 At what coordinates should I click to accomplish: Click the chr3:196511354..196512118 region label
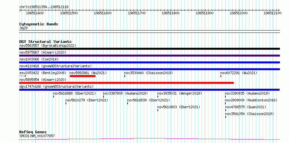tap(44, 7)
